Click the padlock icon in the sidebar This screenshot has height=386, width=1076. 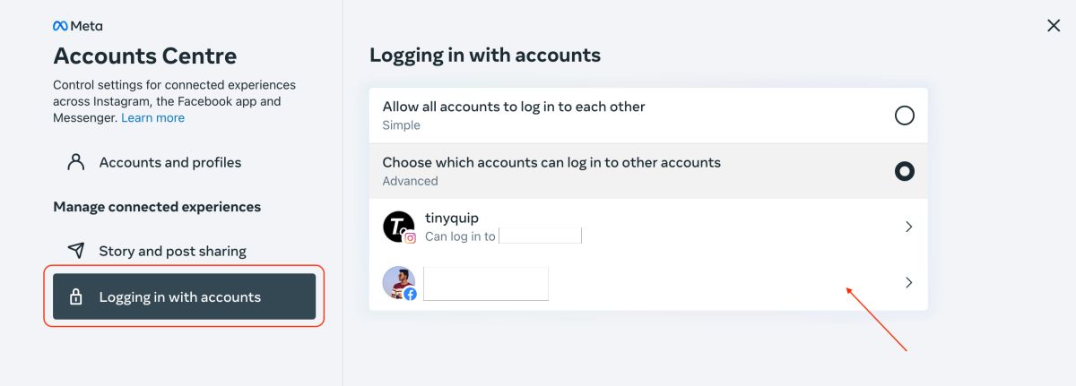[x=76, y=297]
